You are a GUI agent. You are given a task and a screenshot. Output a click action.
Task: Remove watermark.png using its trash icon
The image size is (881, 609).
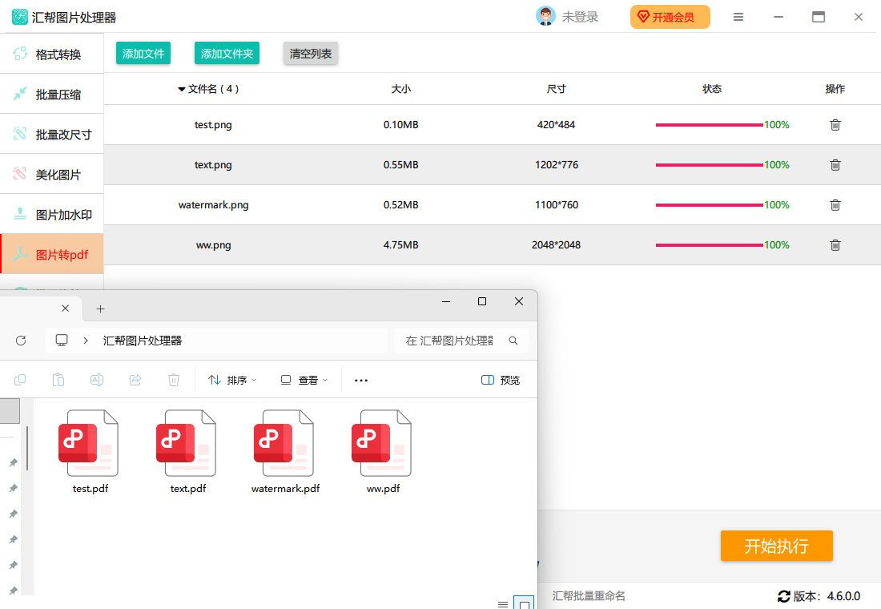click(835, 204)
